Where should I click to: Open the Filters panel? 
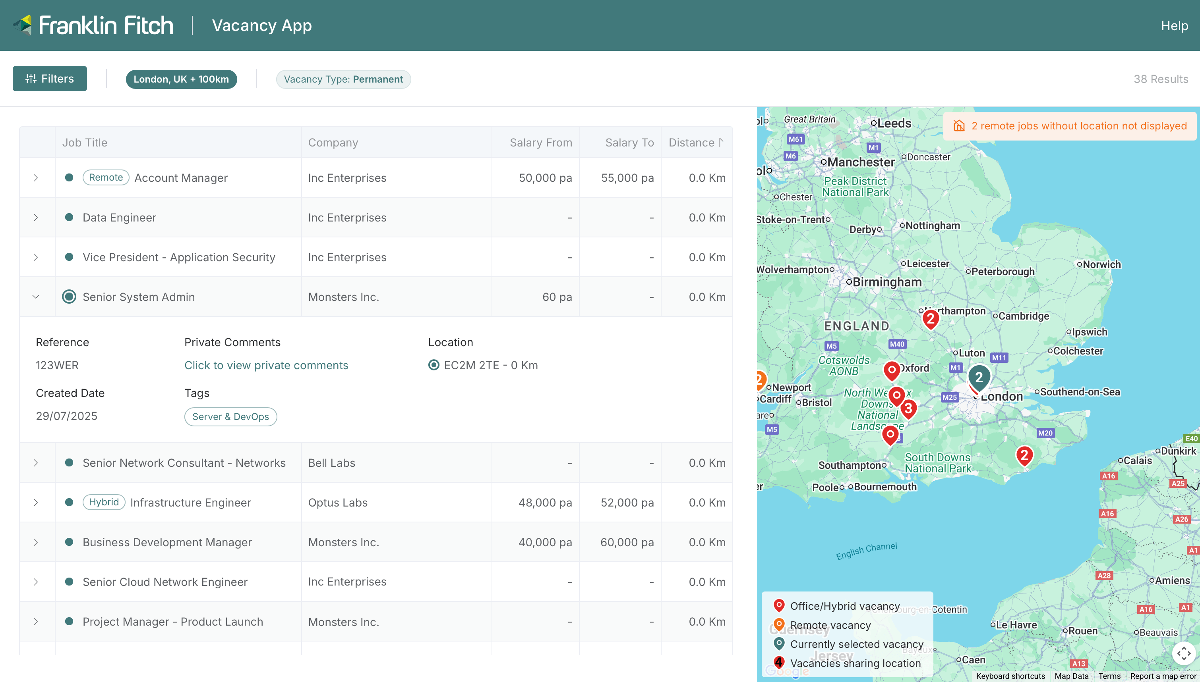[50, 79]
